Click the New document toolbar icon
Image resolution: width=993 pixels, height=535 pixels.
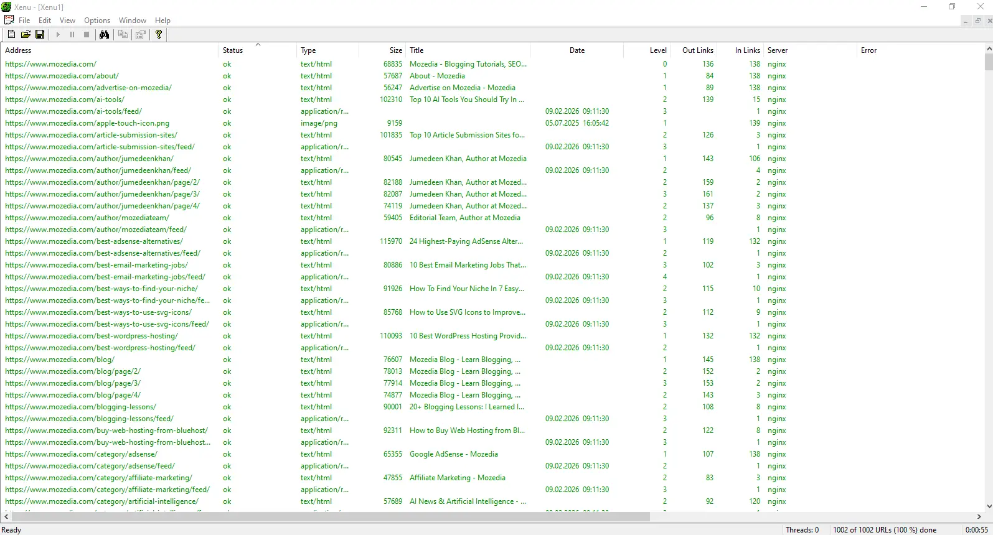11,35
